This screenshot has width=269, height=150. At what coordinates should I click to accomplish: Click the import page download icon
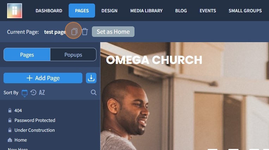click(91, 78)
